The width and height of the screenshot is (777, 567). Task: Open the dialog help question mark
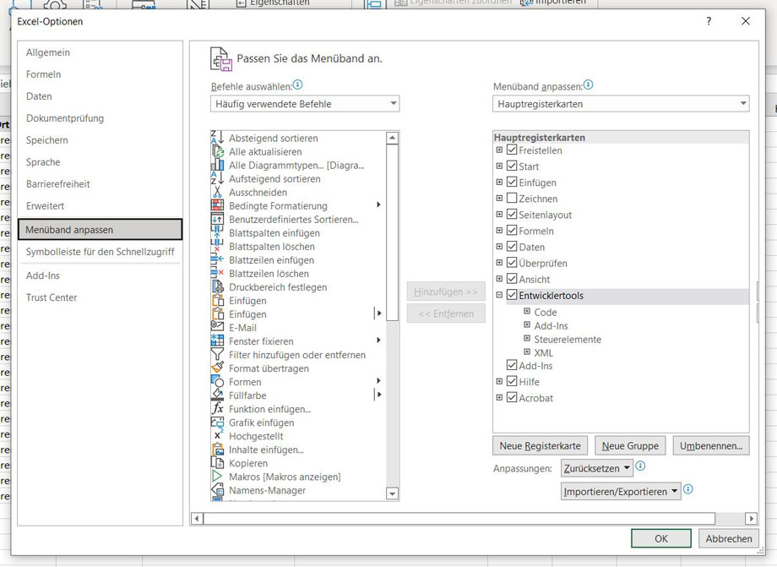(709, 21)
